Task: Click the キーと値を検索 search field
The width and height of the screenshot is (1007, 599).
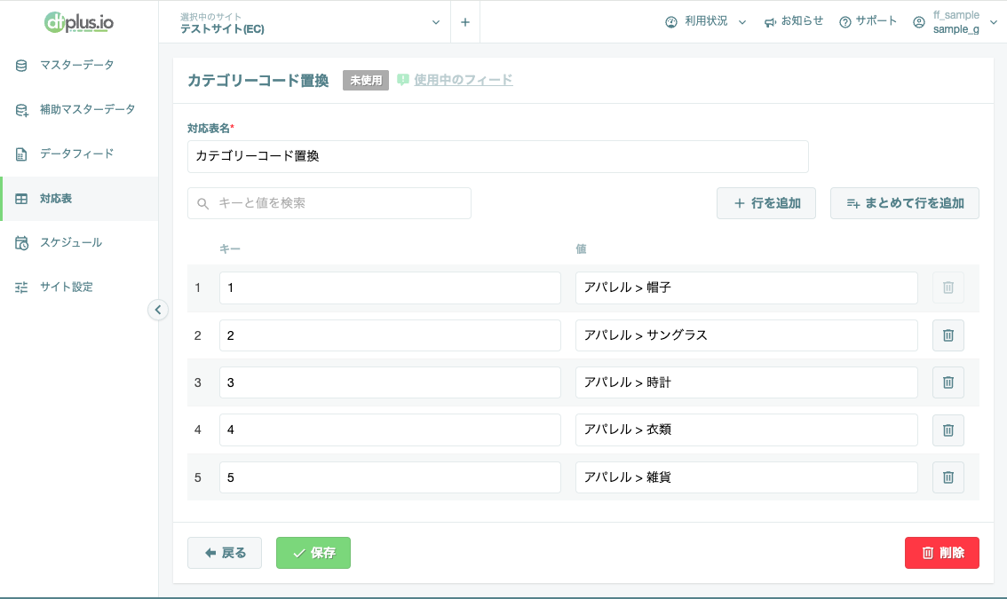Action: pos(329,203)
